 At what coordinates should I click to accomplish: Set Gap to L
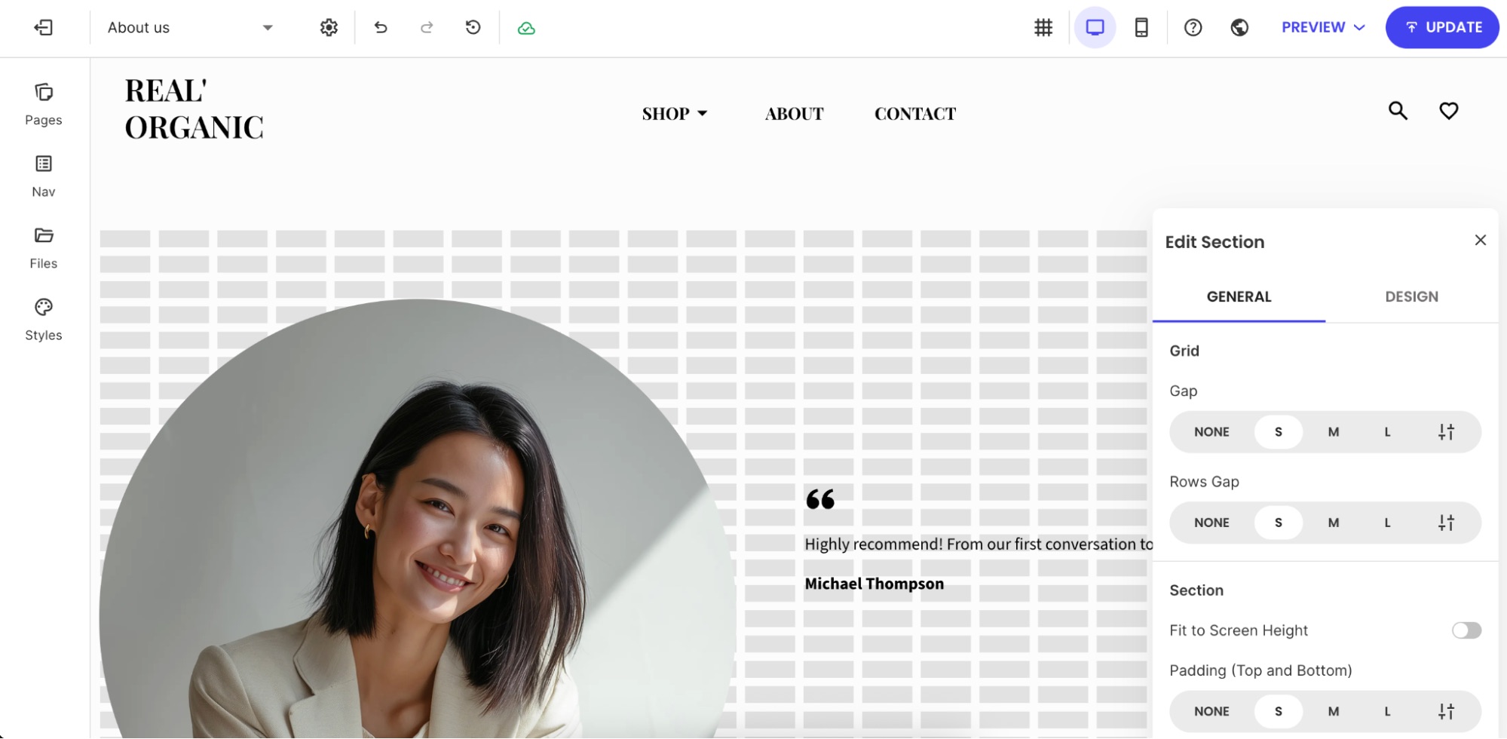pos(1387,432)
